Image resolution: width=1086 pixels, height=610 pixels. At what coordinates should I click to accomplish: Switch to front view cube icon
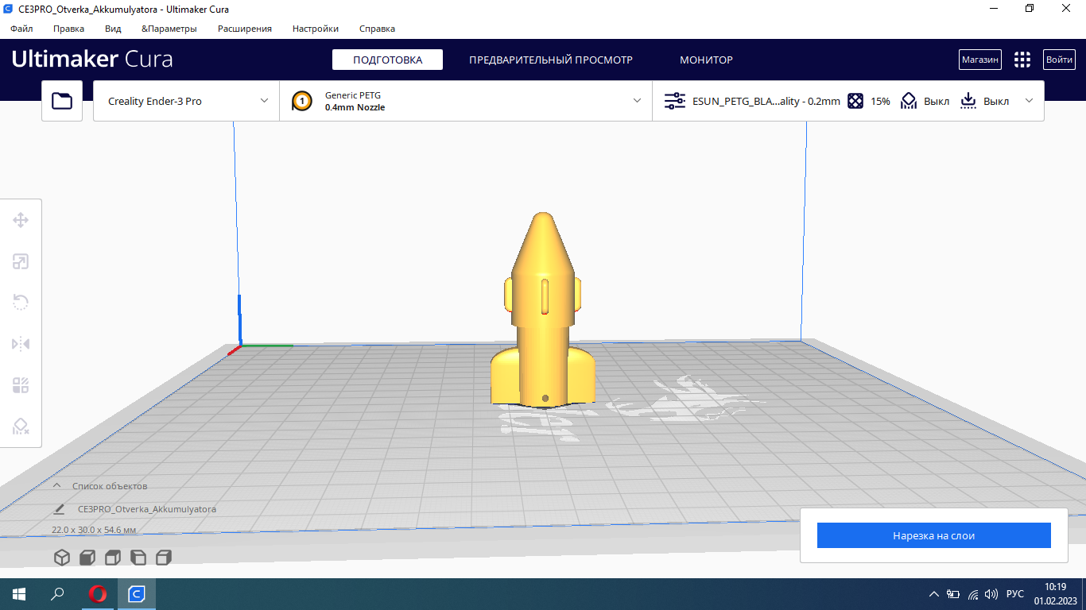point(87,558)
